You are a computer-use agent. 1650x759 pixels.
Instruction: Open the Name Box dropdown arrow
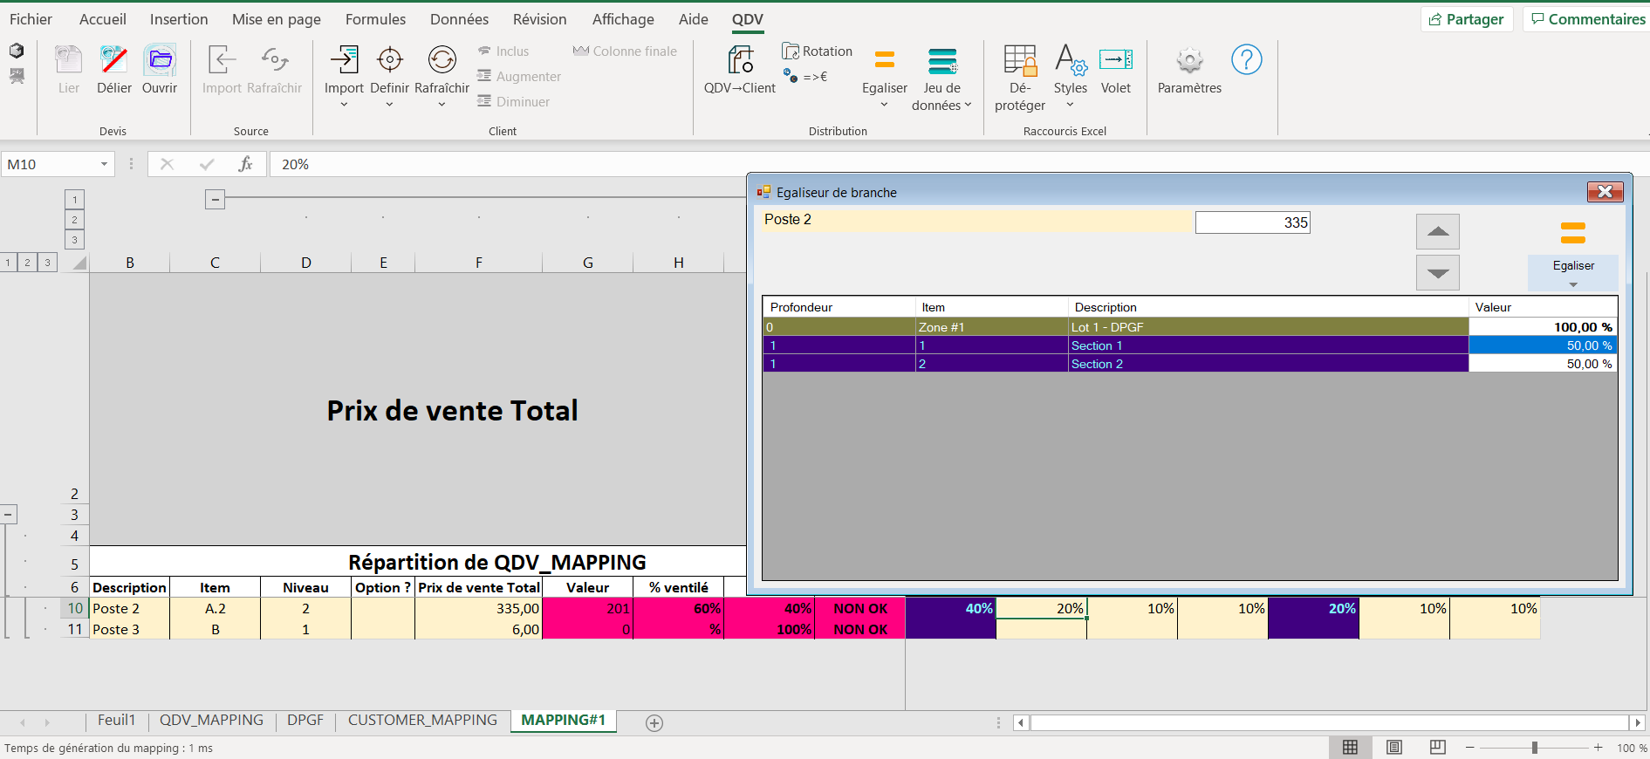(x=104, y=165)
